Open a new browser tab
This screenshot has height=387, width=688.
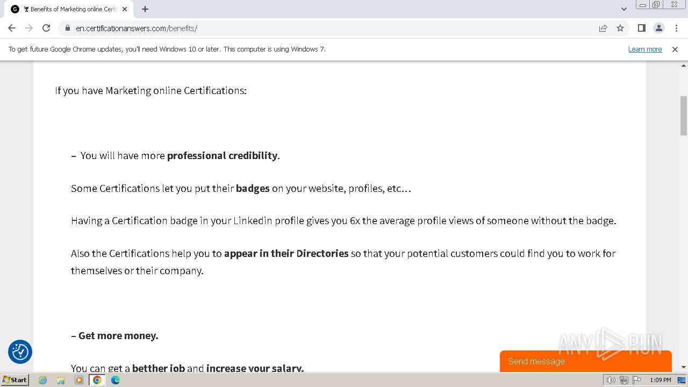[x=145, y=9]
